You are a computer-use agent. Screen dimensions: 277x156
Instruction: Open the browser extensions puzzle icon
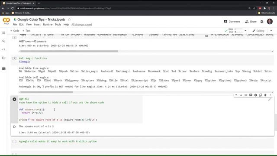264,8
